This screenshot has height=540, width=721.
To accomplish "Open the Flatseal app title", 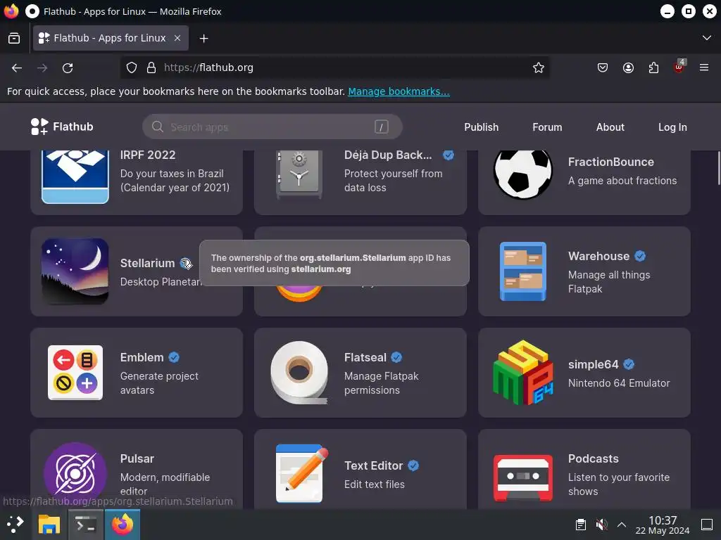I will (x=365, y=357).
